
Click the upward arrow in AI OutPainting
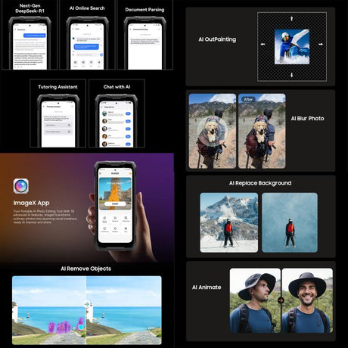(x=292, y=18)
